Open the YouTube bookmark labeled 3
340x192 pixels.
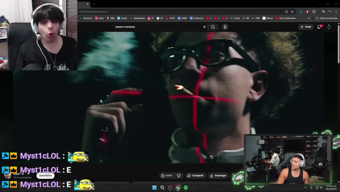tap(225, 18)
